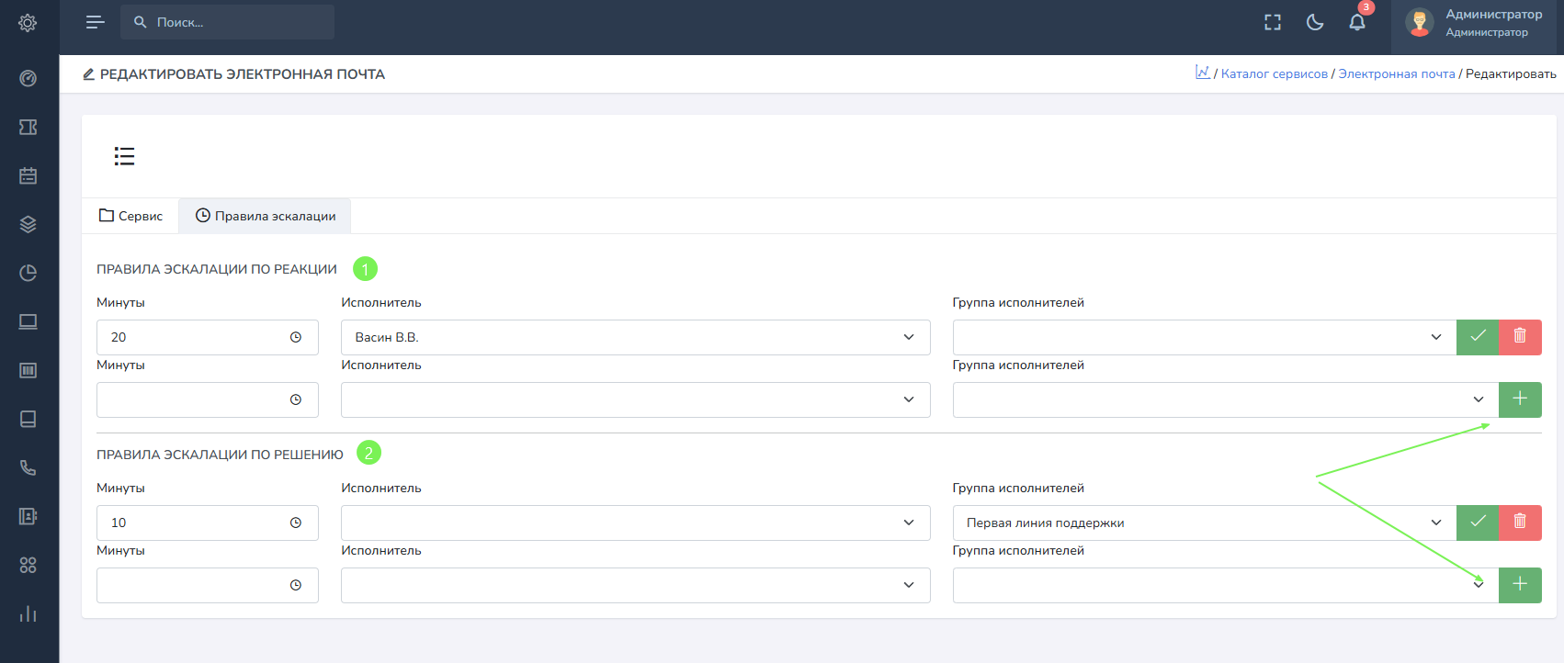Image resolution: width=1564 pixels, height=663 pixels.
Task: Open the phone icon in sidebar
Action: click(28, 467)
